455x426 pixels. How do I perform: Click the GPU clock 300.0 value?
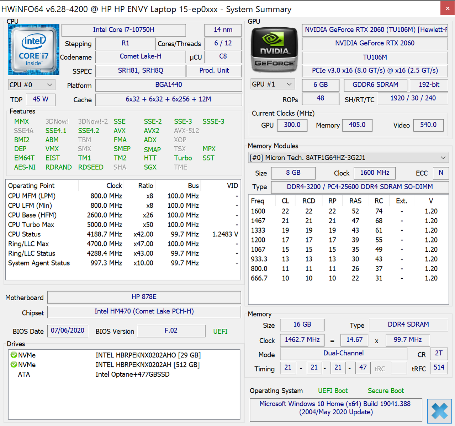pos(292,125)
